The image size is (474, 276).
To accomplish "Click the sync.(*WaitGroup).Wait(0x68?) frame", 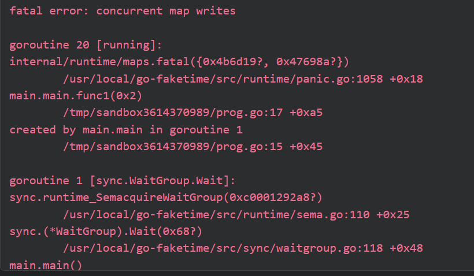I will click(106, 232).
